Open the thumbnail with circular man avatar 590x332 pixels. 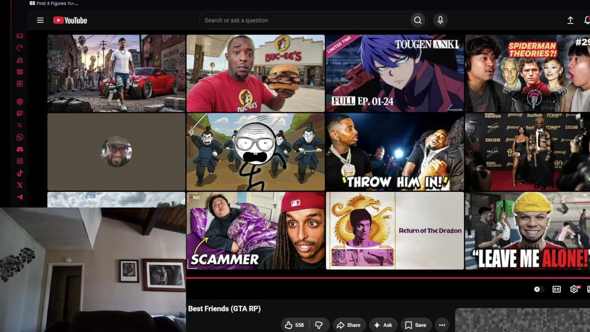[x=116, y=152]
